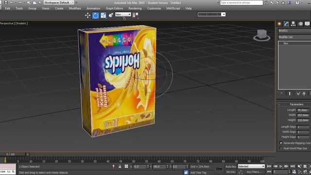Open the Selected key filter dropdown
Screen dimensions: 311x175
click(251, 166)
